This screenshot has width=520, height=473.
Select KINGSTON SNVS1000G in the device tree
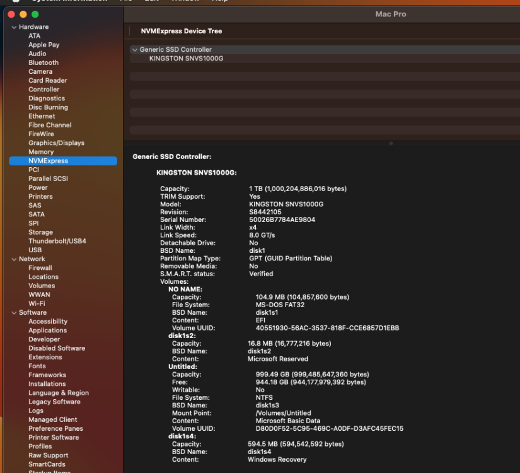click(x=186, y=59)
